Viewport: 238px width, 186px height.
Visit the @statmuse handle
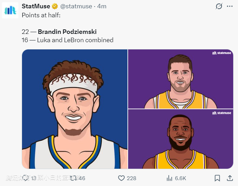76,6
